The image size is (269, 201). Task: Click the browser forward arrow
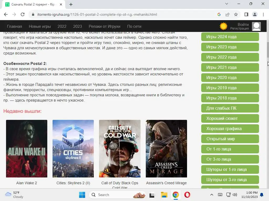pyautogui.click(x=14, y=15)
